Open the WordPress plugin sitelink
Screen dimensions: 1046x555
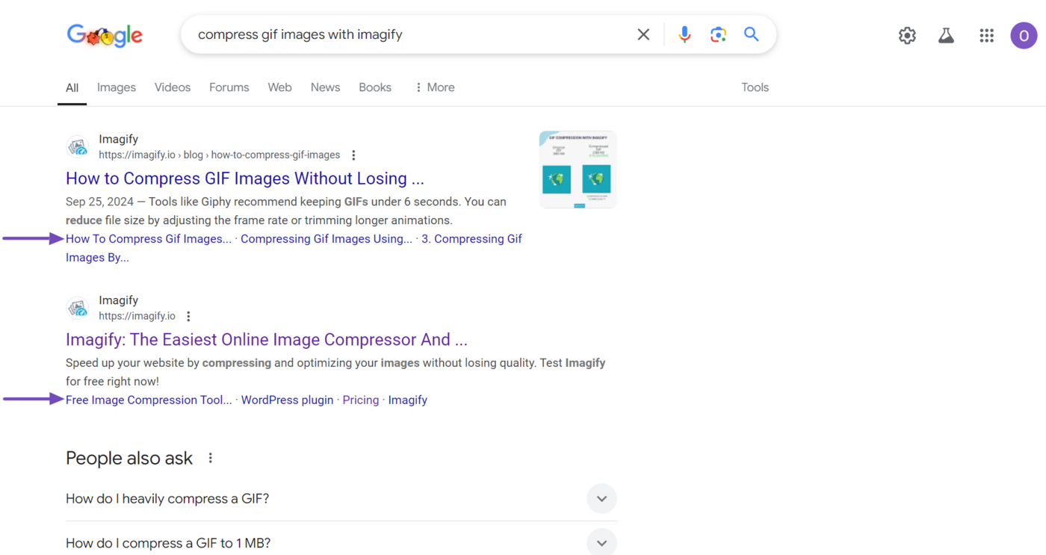coord(287,400)
